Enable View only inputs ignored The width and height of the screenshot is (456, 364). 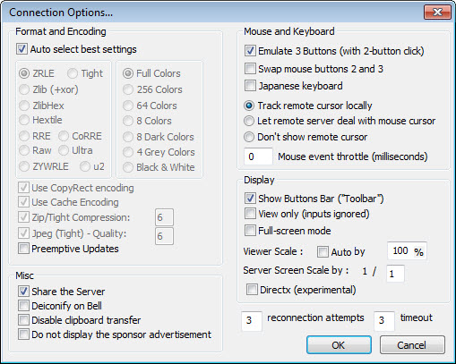click(x=250, y=214)
